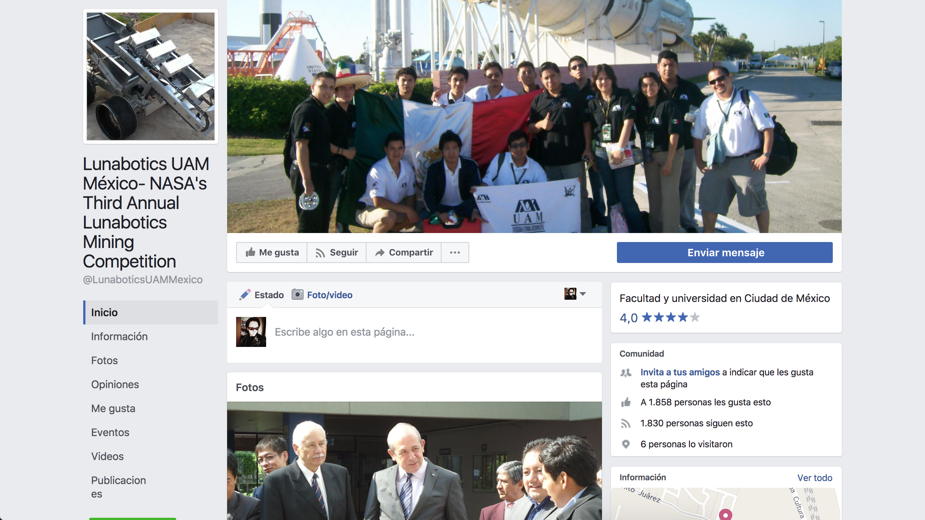
Task: Click the 4,0 star rating
Action: (x=660, y=318)
